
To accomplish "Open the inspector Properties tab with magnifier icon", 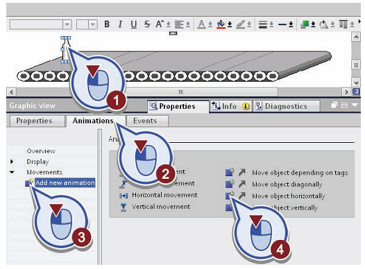I will click(178, 106).
